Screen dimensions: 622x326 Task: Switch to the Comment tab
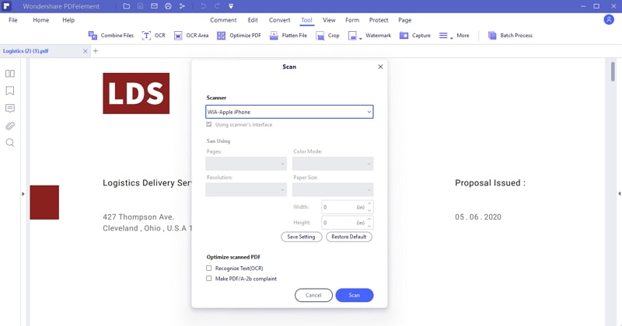pos(223,20)
